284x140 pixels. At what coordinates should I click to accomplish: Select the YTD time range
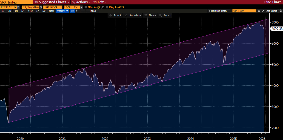[30, 11]
